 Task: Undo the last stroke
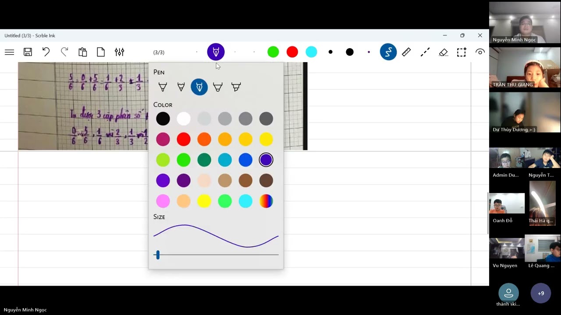(46, 52)
